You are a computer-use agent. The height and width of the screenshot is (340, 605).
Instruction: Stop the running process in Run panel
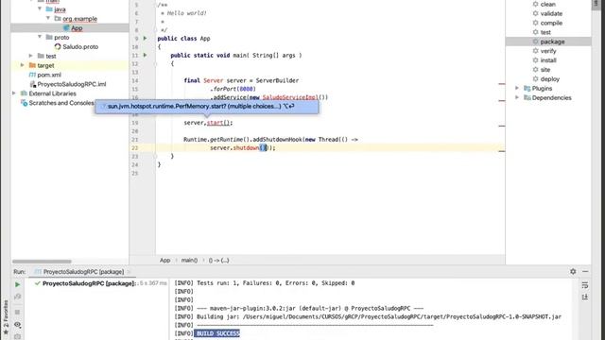click(17, 312)
